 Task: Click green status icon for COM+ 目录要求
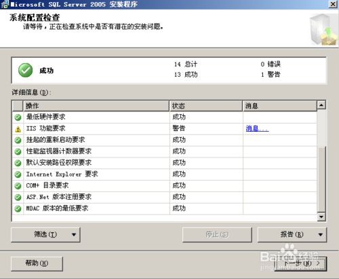[18, 186]
